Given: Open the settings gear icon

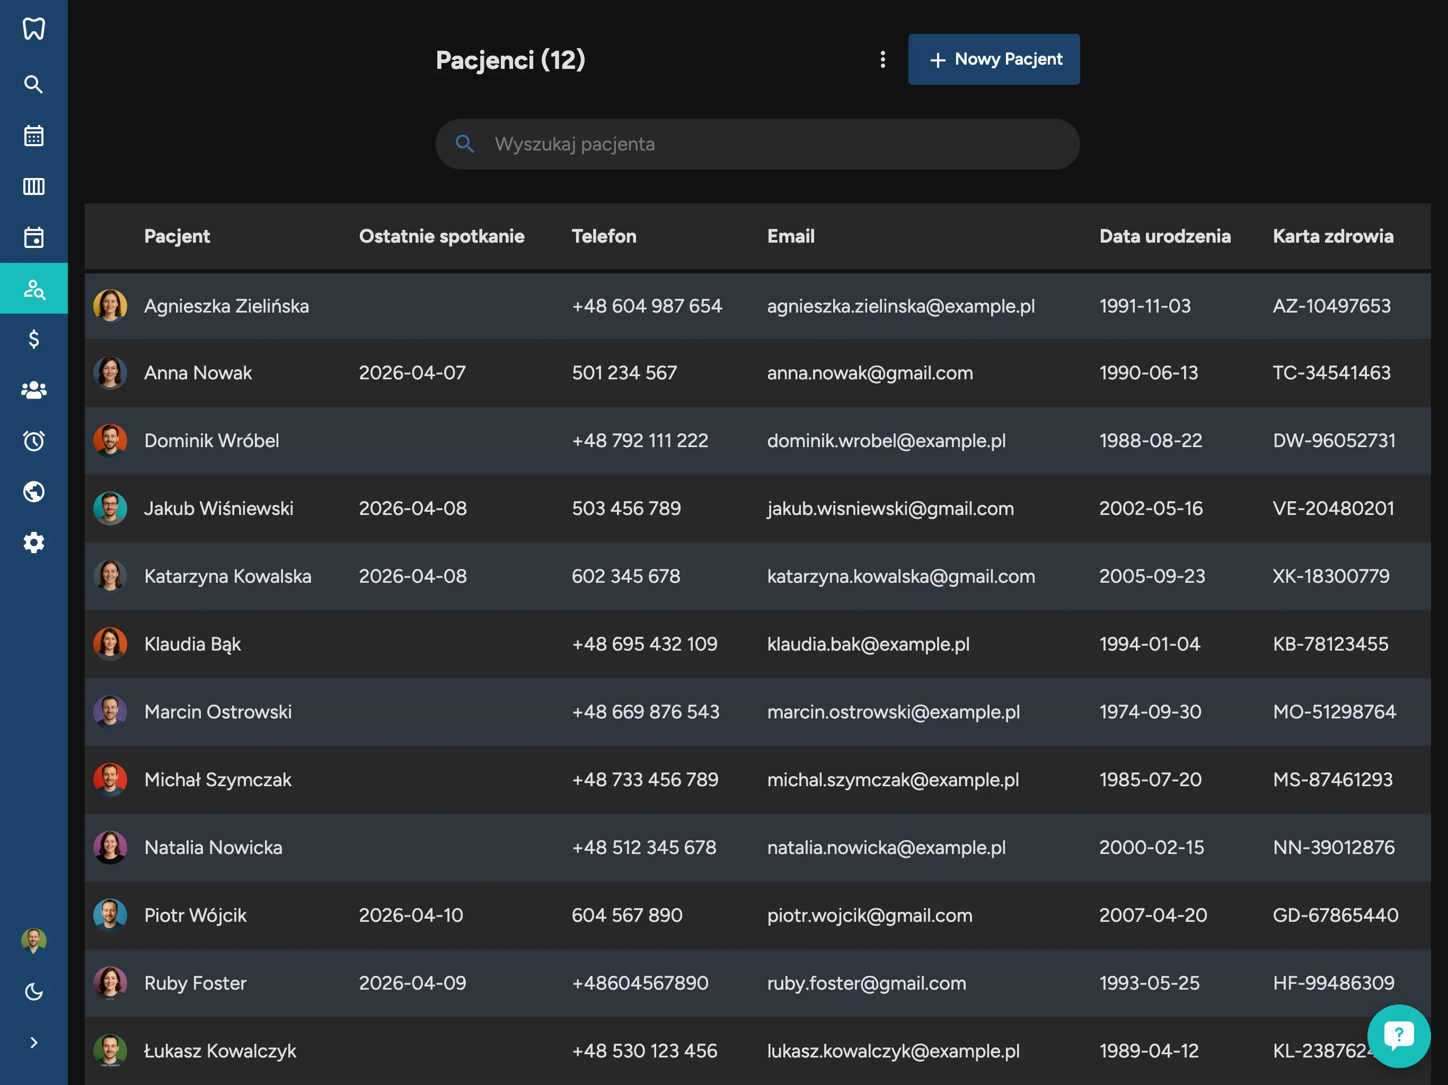Looking at the screenshot, I should tap(33, 542).
